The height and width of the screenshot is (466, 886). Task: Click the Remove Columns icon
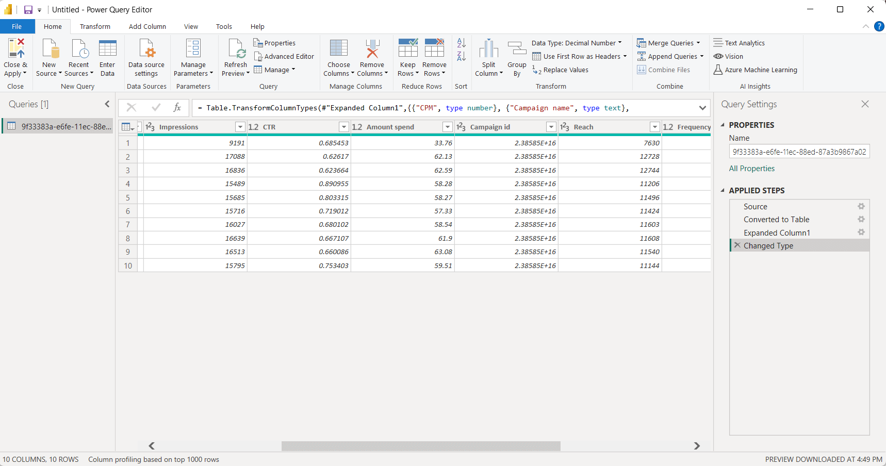coord(372,48)
